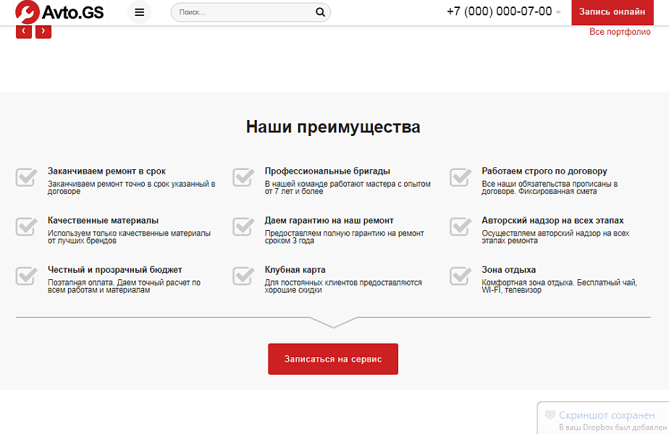Tick the checkbox next to Клубная карта
This screenshot has width=669, height=434.
coord(242,276)
